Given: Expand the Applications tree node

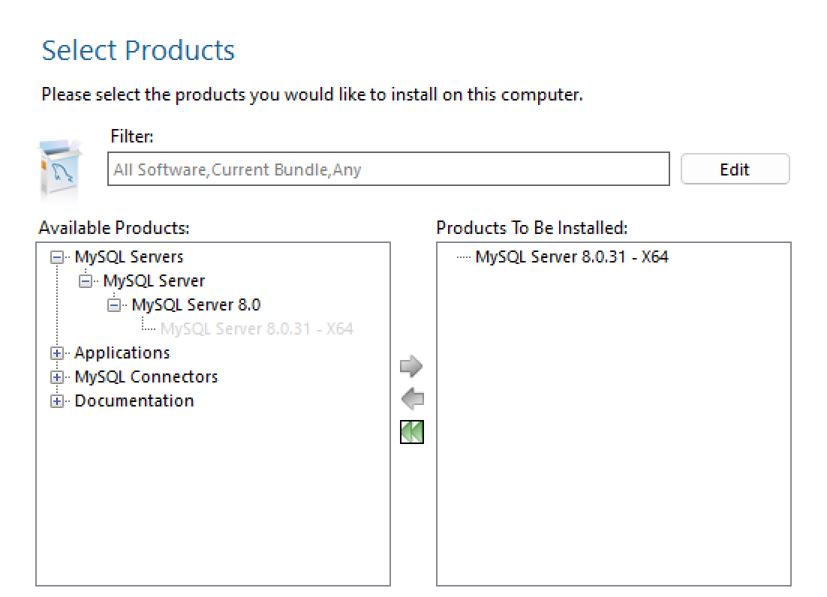Looking at the screenshot, I should click(x=57, y=353).
